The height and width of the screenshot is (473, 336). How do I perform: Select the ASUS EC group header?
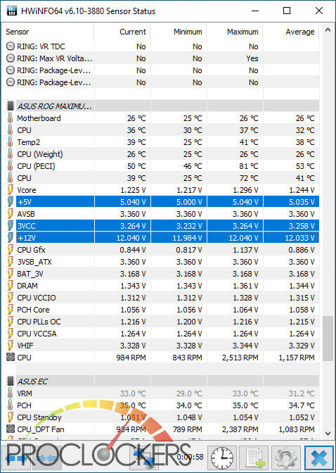pos(161,381)
